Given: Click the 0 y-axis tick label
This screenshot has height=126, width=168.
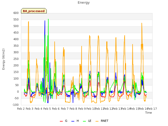Looking at the screenshot, I should point(18,92).
